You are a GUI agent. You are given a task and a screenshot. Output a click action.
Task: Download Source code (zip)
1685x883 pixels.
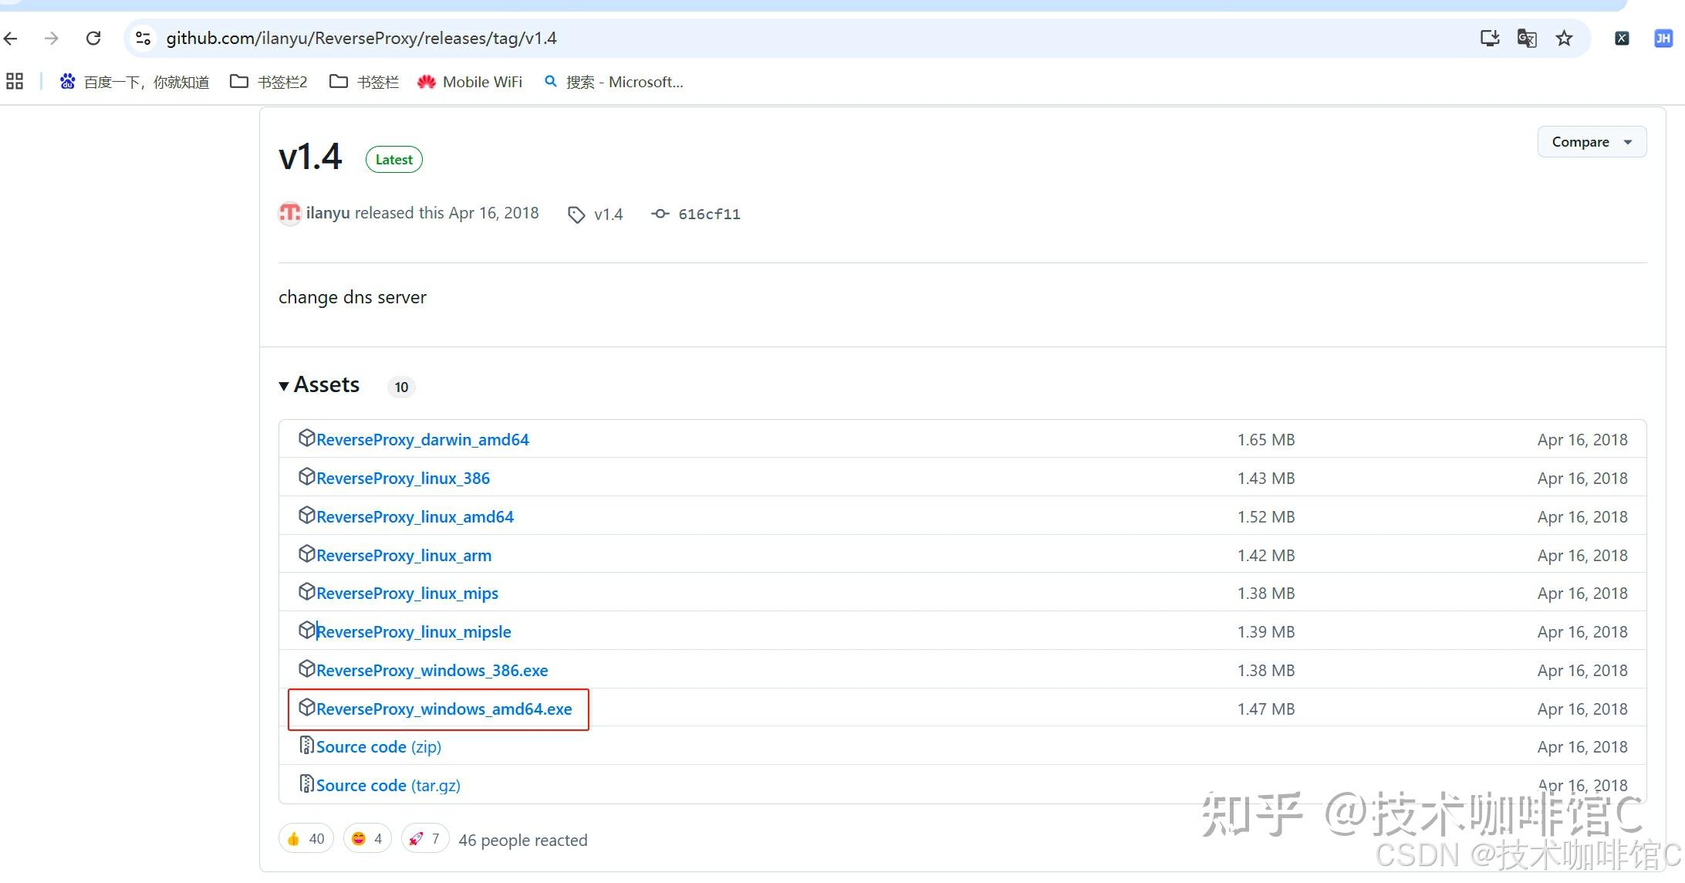[378, 747]
